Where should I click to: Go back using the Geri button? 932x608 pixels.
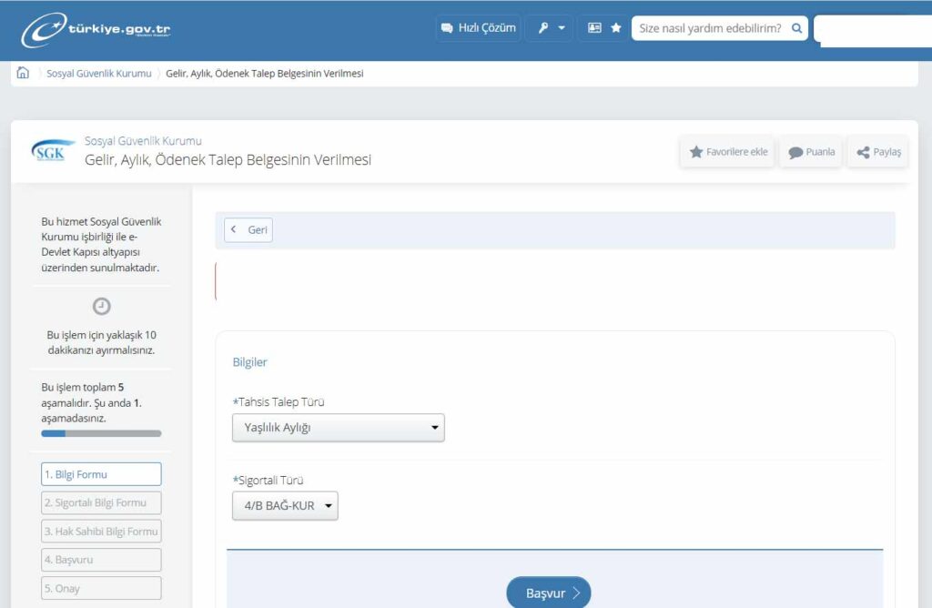pos(248,230)
